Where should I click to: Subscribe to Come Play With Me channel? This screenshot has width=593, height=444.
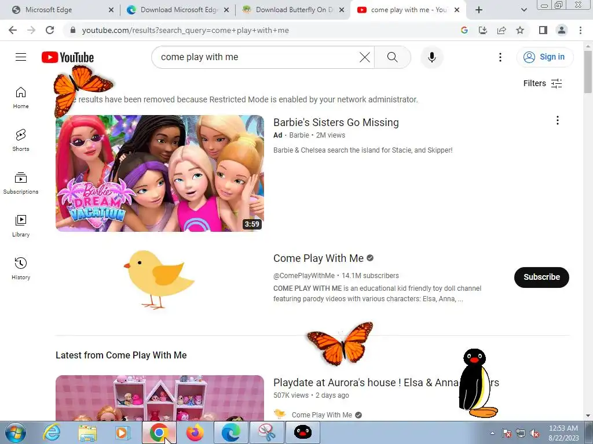(541, 277)
